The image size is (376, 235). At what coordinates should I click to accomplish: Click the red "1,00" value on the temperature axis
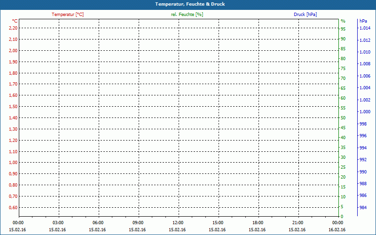tap(13, 163)
